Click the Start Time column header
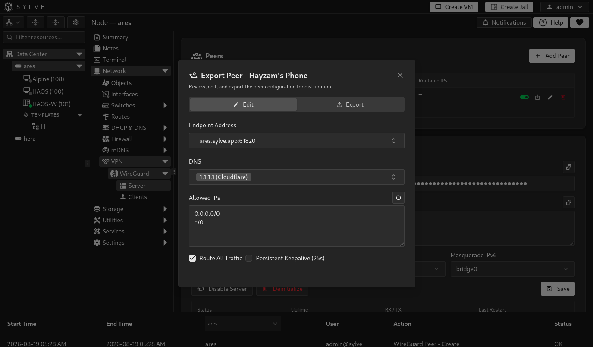The height and width of the screenshot is (347, 593). coord(22,324)
